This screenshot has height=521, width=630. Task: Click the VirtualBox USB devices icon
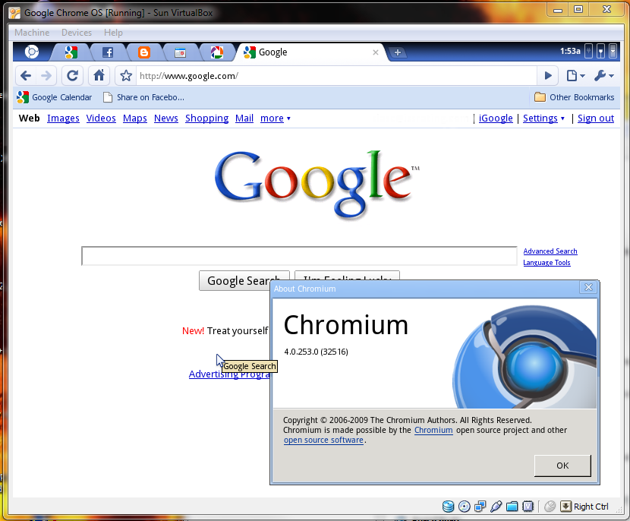point(496,507)
